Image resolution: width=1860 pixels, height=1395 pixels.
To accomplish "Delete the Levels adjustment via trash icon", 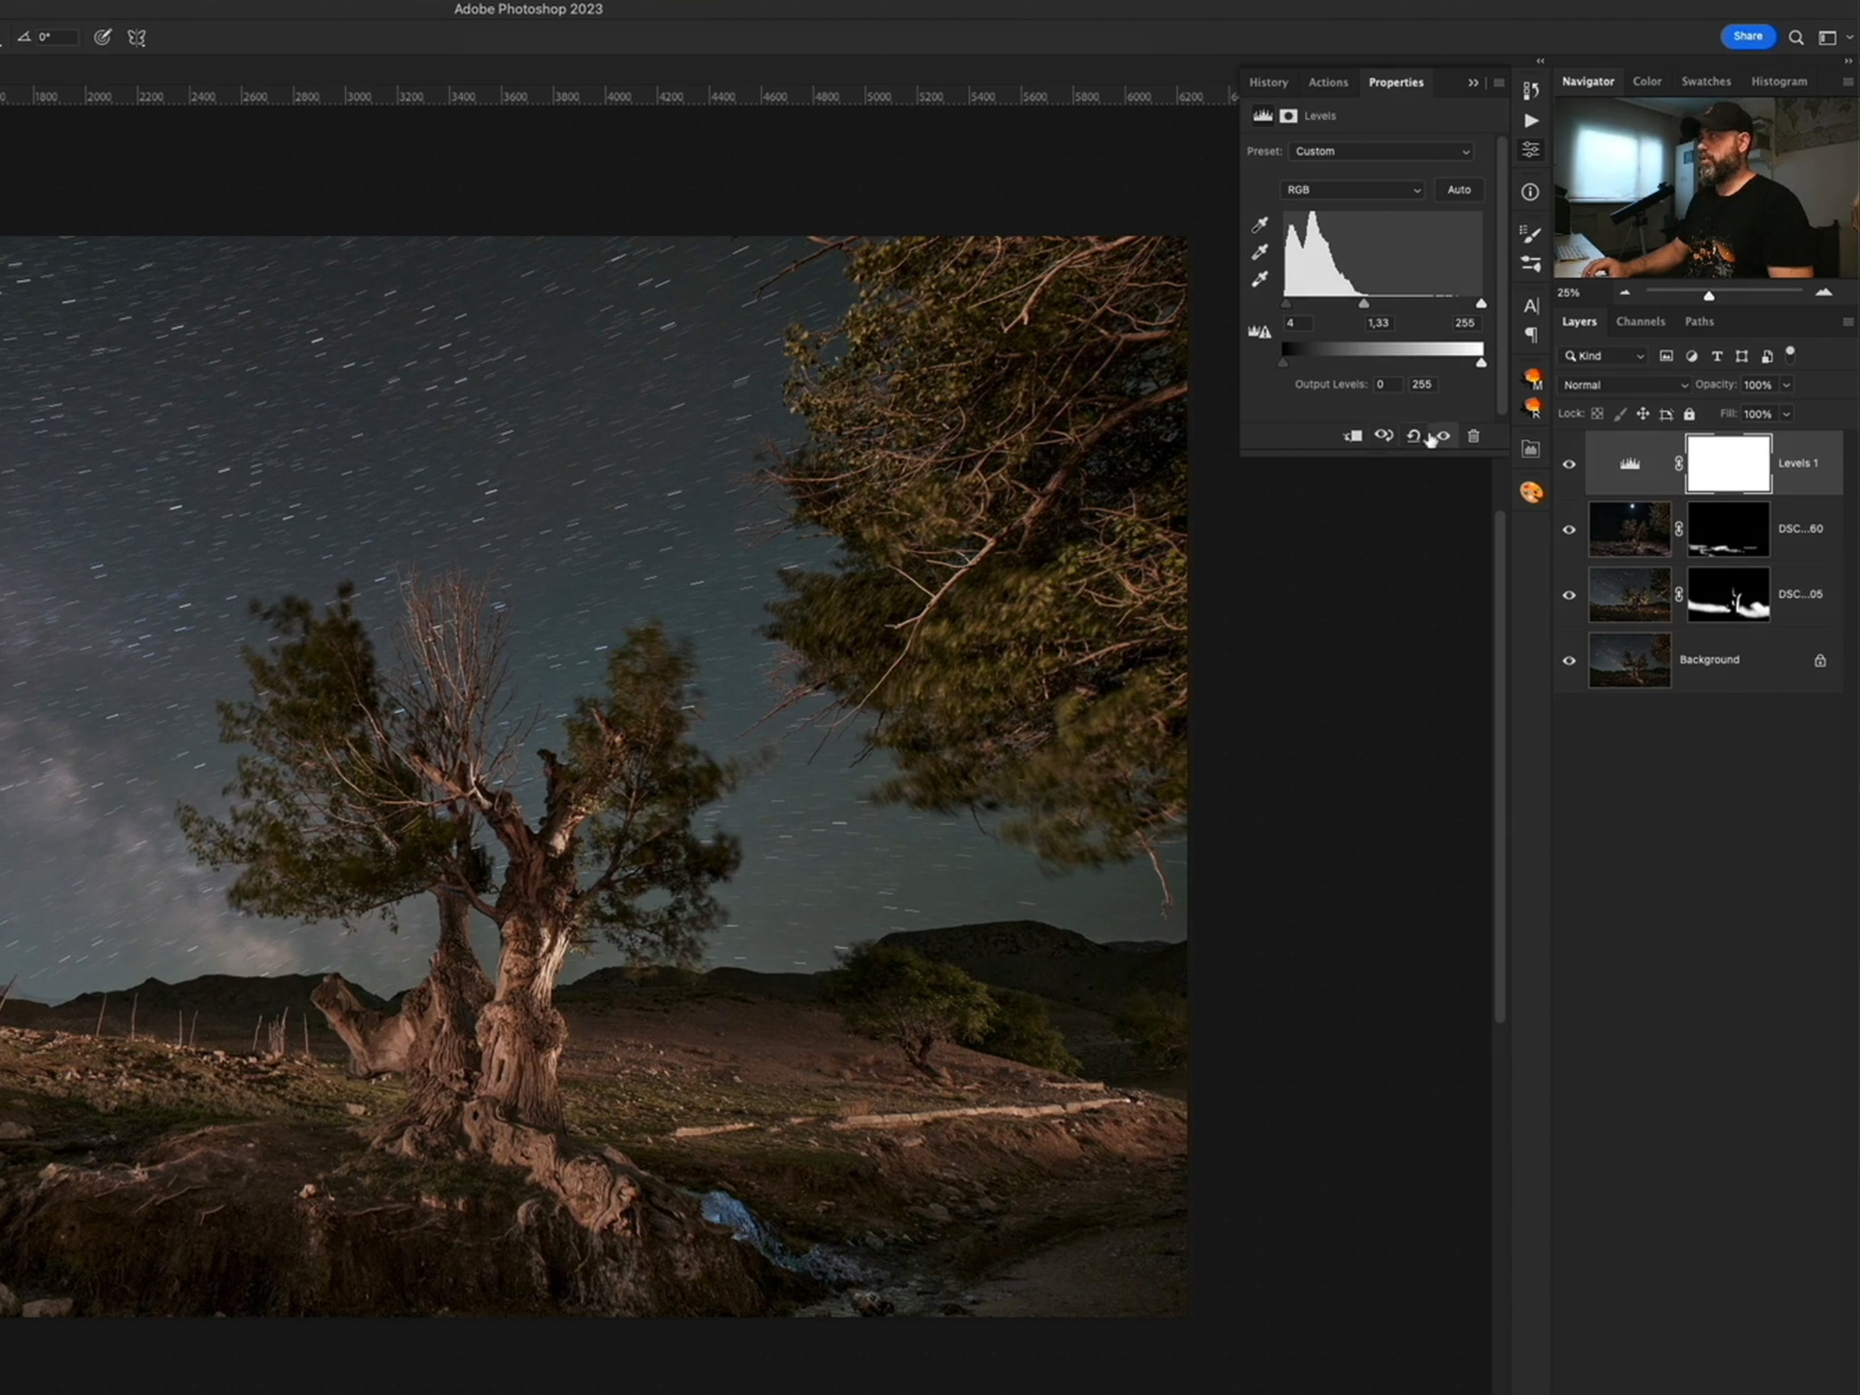I will 1473,435.
